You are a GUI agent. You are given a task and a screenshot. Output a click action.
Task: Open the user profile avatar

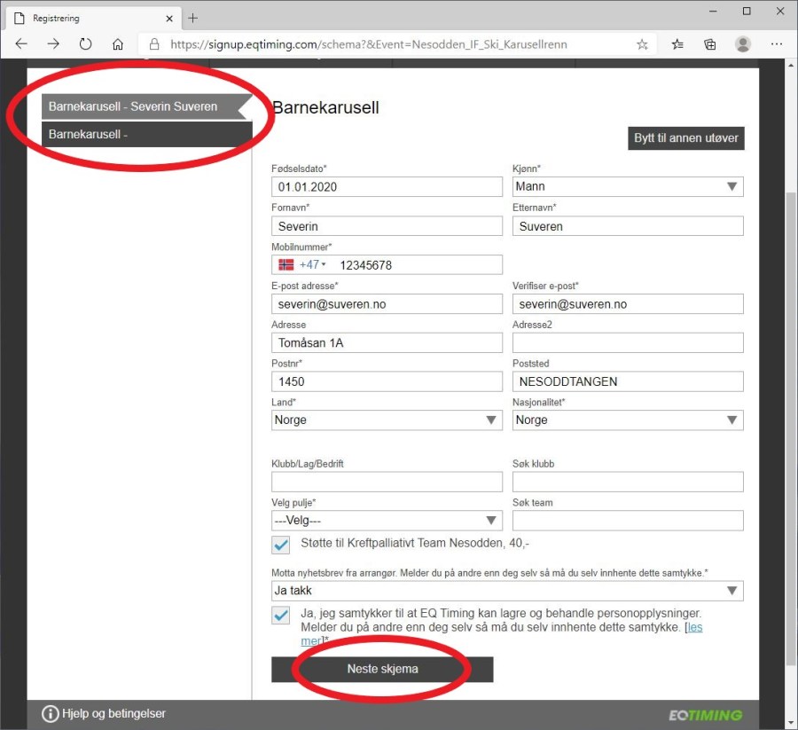tap(743, 43)
